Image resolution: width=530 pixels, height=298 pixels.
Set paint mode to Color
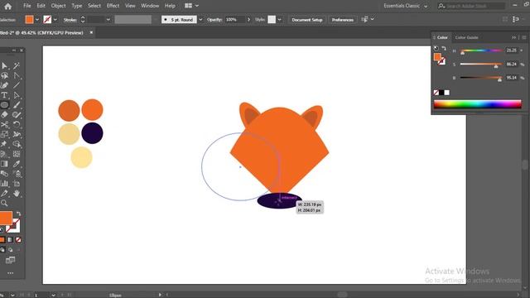[x=2, y=240]
